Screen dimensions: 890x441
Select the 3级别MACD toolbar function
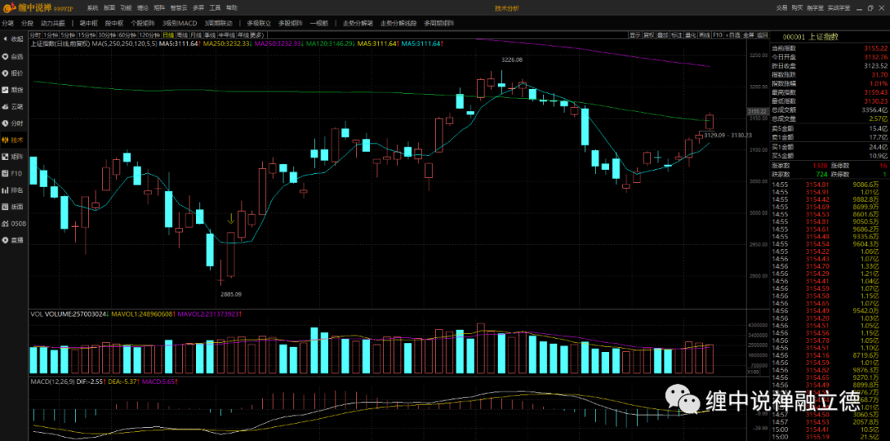pos(180,23)
